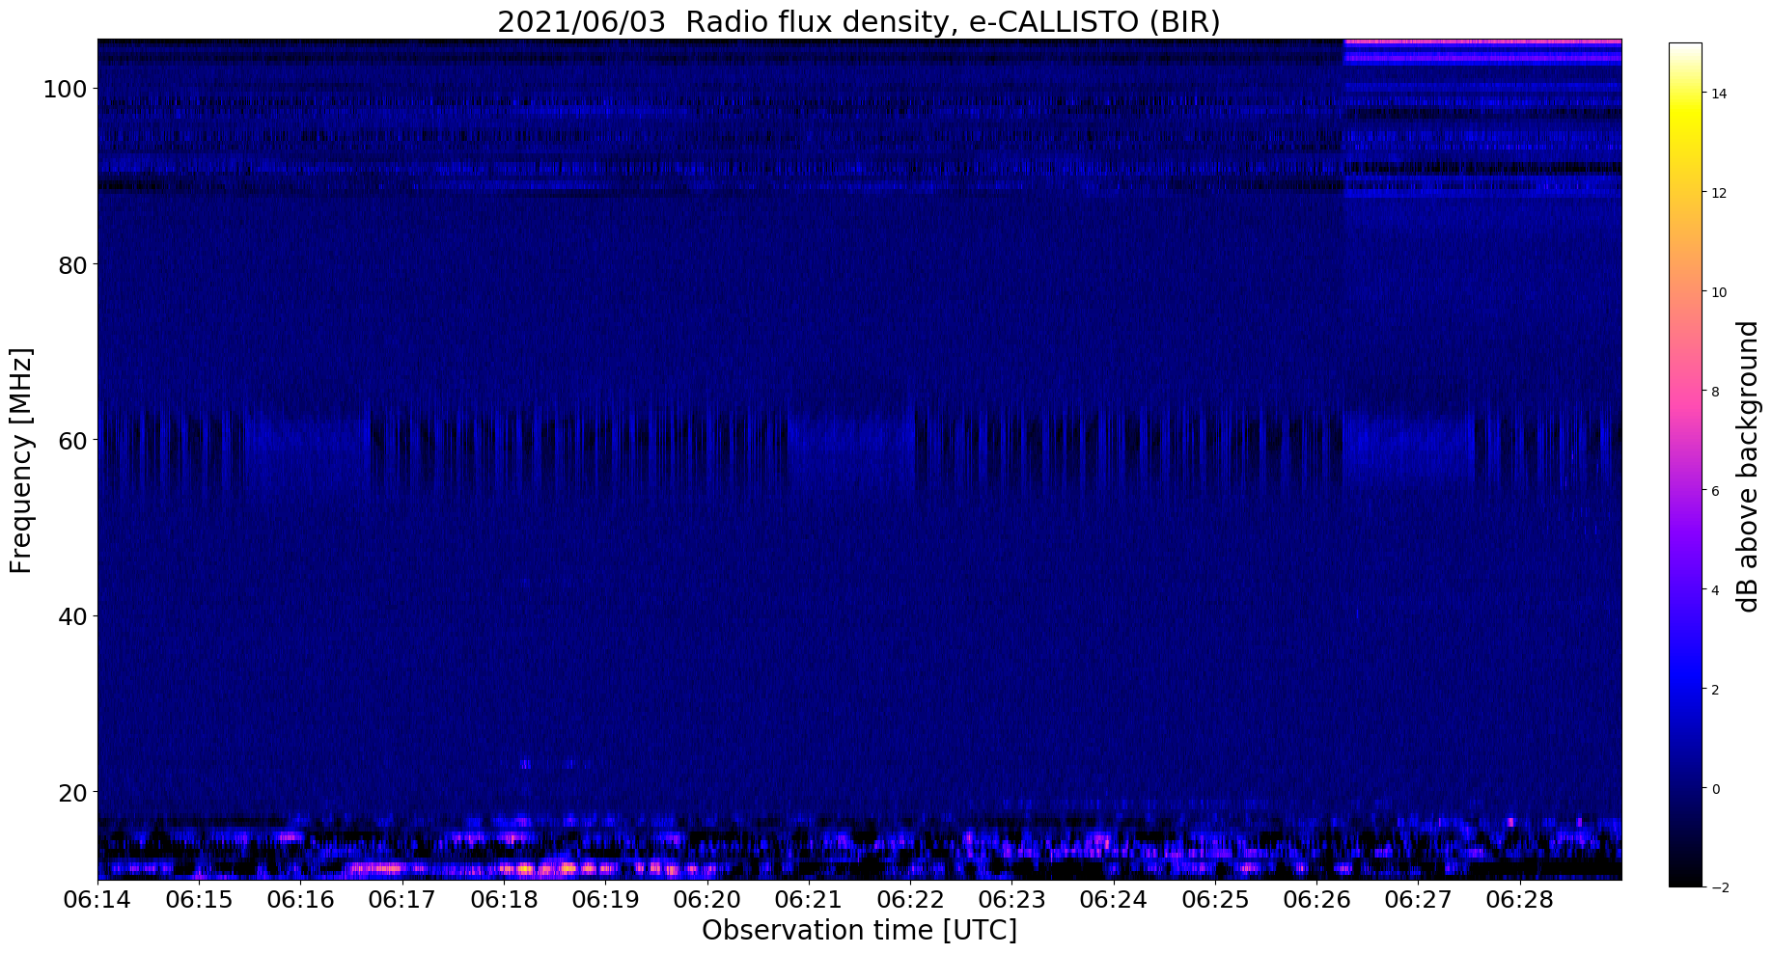Screen dimensions: 1772x954
Task: Click the 06:24 time tick label
Action: tap(1114, 900)
